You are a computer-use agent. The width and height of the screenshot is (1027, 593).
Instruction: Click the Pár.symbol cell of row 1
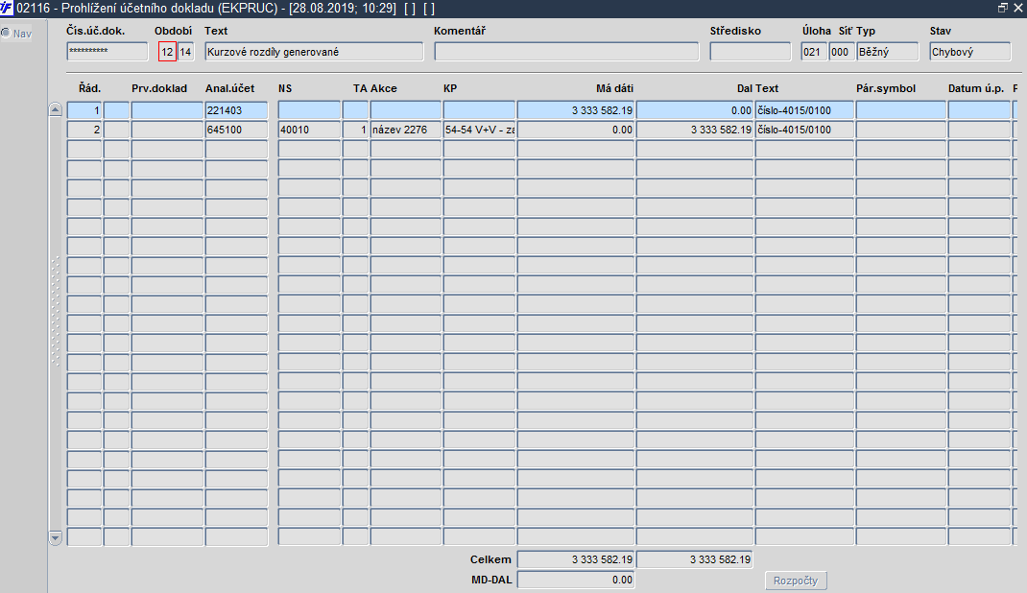pyautogui.click(x=900, y=110)
